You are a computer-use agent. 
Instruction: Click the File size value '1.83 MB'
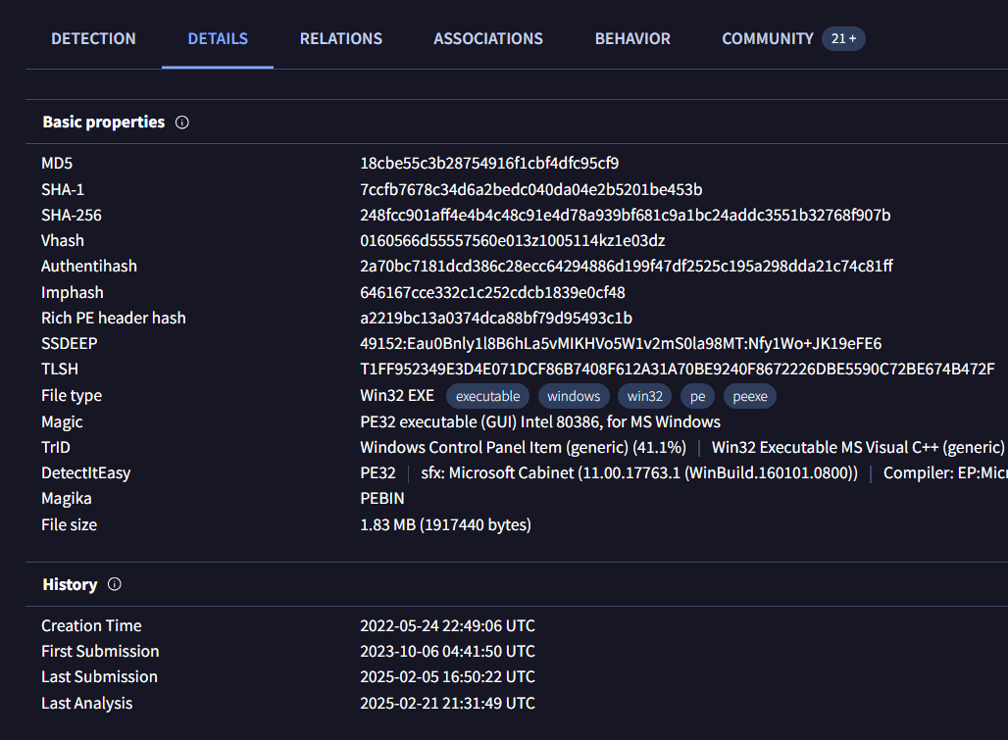[445, 524]
